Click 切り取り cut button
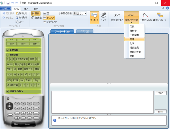170x129 pixels. [22, 18]
